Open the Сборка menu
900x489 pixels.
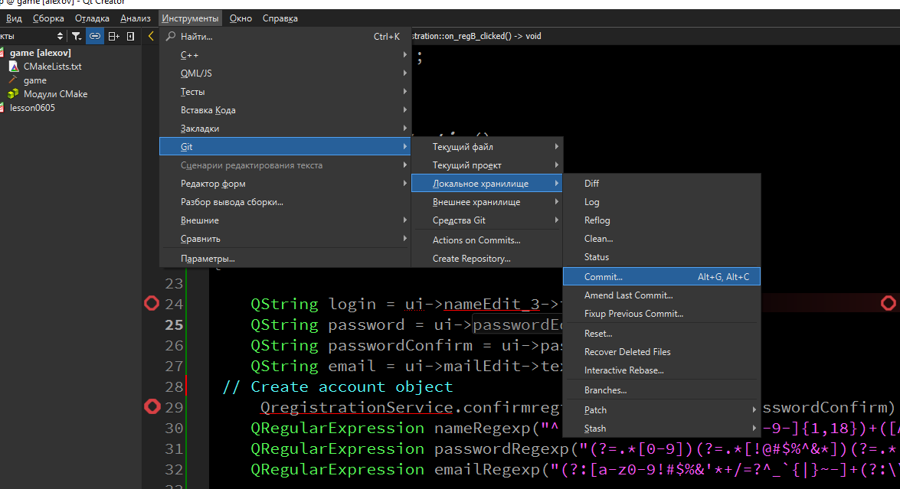click(x=48, y=18)
